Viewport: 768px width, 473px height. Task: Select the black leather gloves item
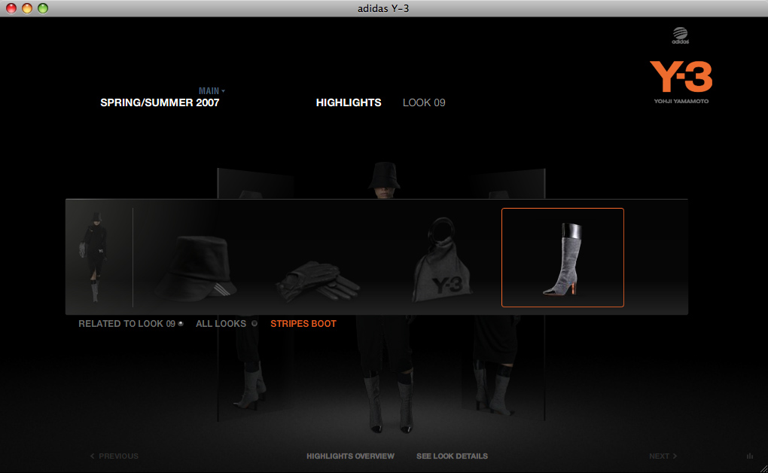click(x=318, y=281)
